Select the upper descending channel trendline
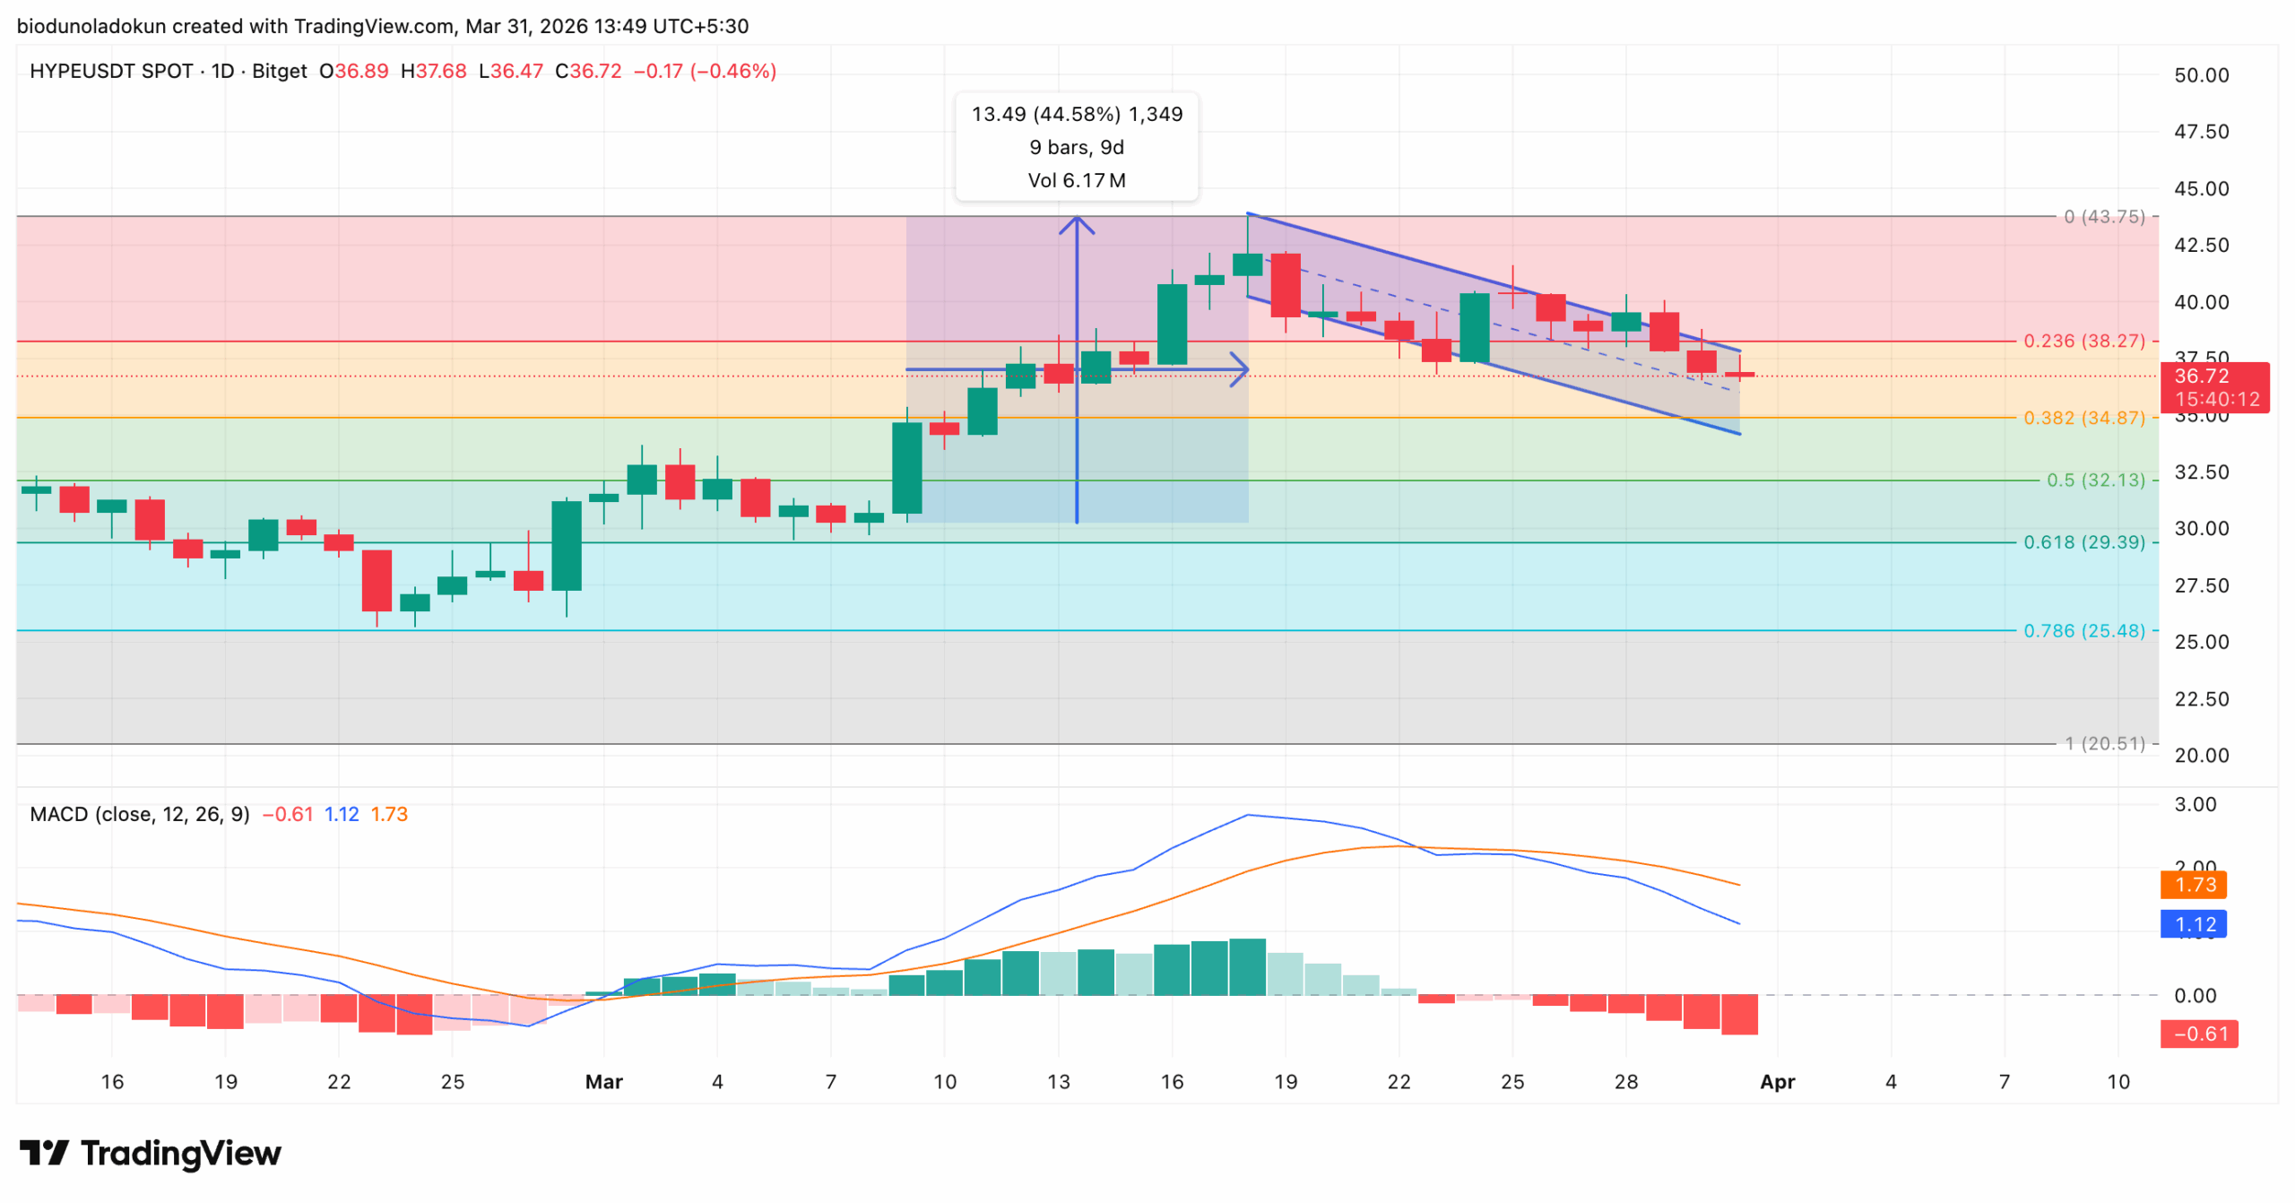2295x1203 pixels. pyautogui.click(x=1494, y=282)
